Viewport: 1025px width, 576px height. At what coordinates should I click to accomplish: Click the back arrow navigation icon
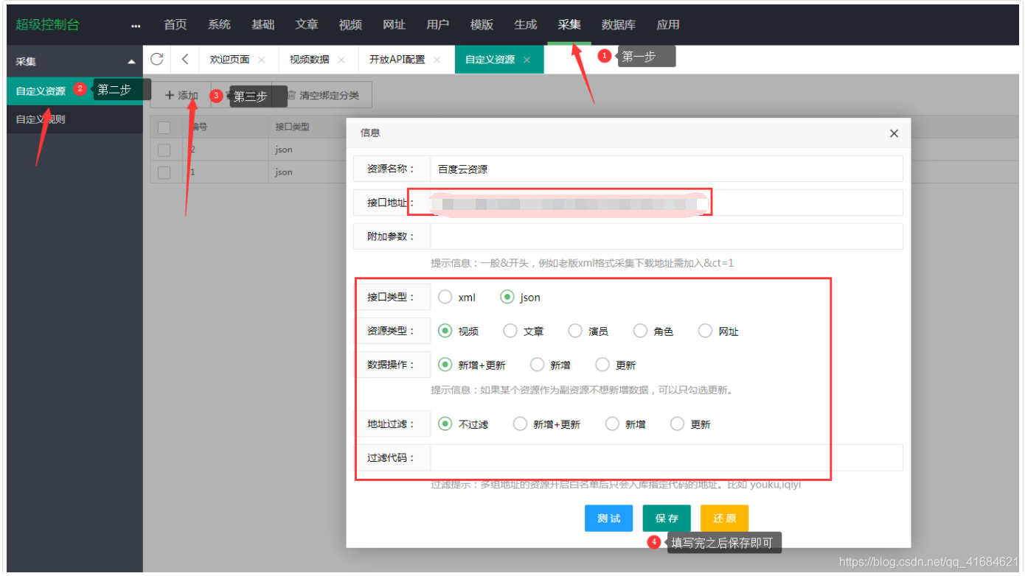[x=185, y=59]
